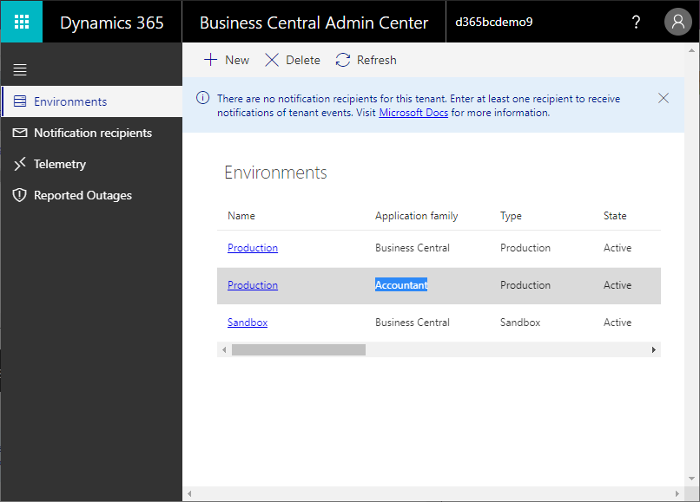Screen dimensions: 700x502
Task: Collapse the sidebar hamburger menu
Action: (20, 69)
